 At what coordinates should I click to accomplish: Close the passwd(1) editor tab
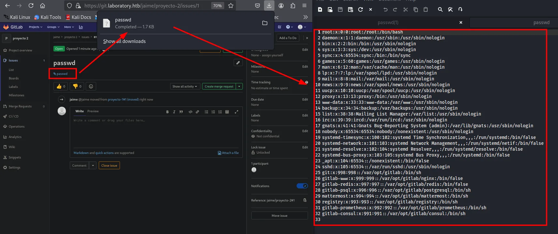click(461, 22)
